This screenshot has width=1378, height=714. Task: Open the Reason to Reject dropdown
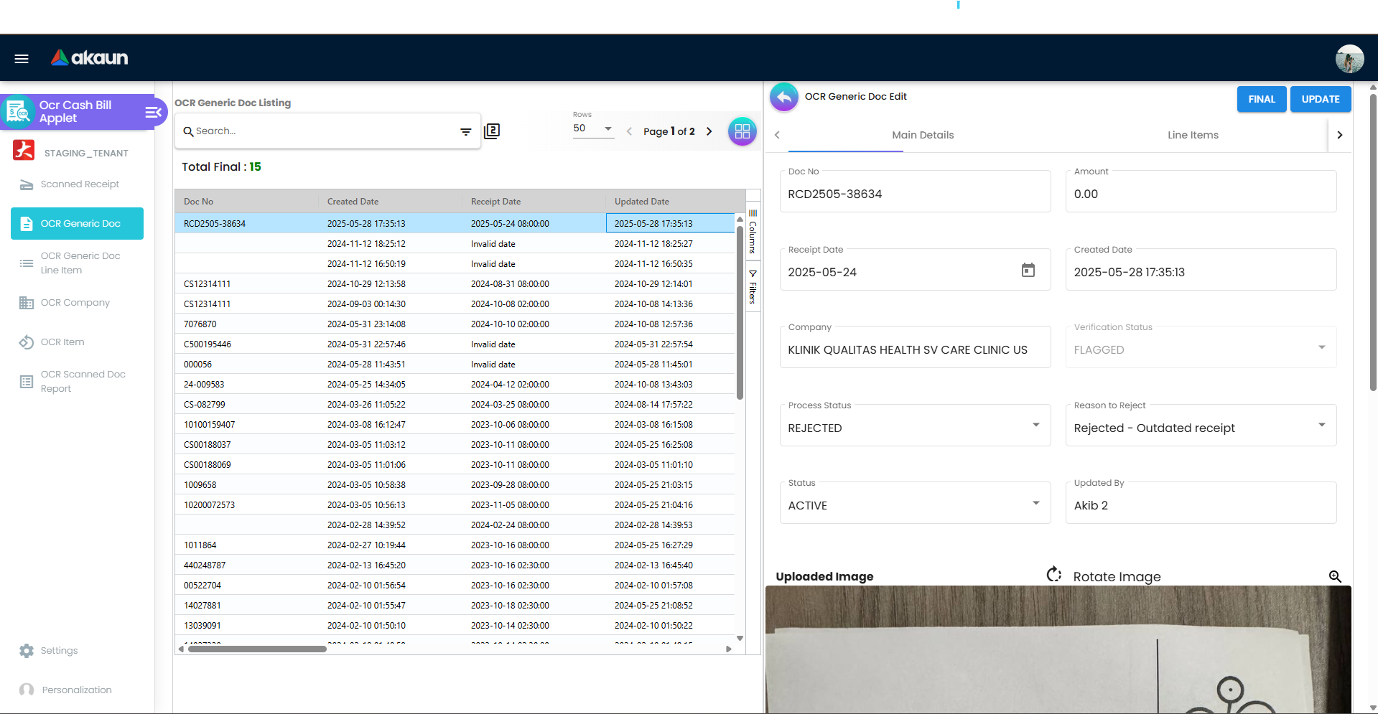pos(1201,426)
